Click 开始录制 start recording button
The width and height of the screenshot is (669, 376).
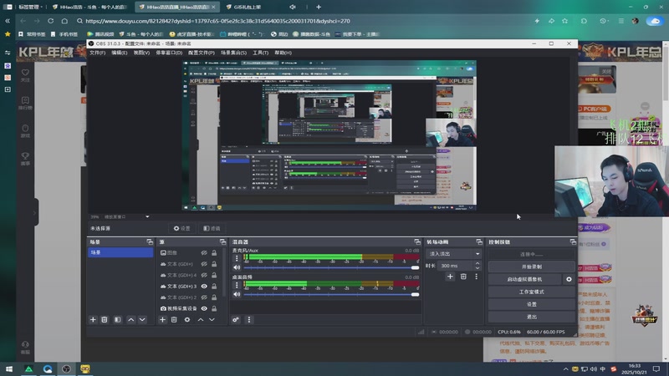[x=532, y=267]
